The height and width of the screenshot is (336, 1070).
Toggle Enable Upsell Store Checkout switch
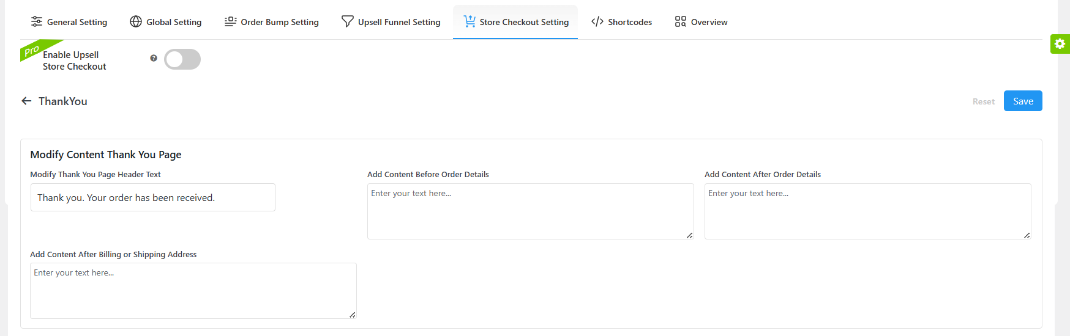pyautogui.click(x=182, y=59)
